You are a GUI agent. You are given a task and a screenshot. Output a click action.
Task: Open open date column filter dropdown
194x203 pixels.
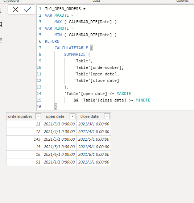(x=73, y=116)
